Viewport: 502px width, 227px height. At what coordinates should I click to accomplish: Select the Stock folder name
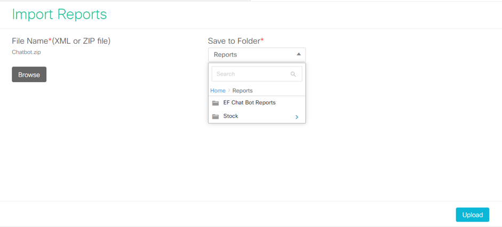click(230, 116)
